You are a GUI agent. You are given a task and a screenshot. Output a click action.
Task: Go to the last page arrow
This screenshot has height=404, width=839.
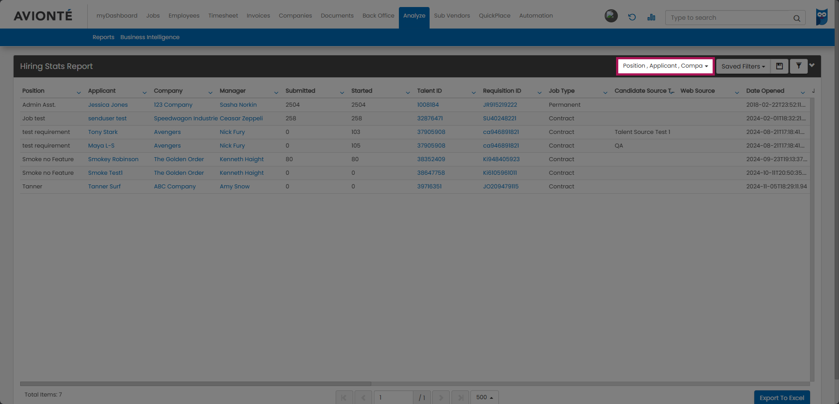[x=460, y=397]
